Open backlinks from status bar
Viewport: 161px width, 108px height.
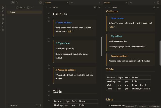pos(130,106)
